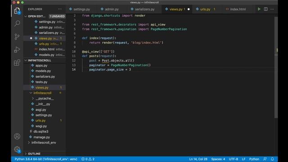Open serializers.py in the project tree
The height and width of the screenshot is (162, 288).
45,76
